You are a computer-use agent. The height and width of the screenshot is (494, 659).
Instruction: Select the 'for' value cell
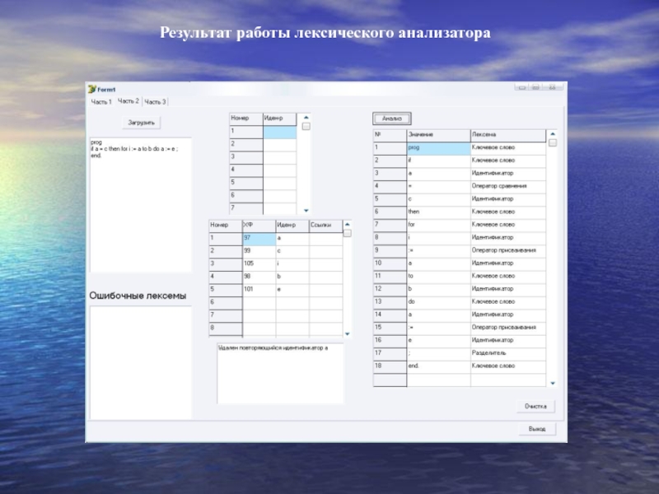pos(438,225)
